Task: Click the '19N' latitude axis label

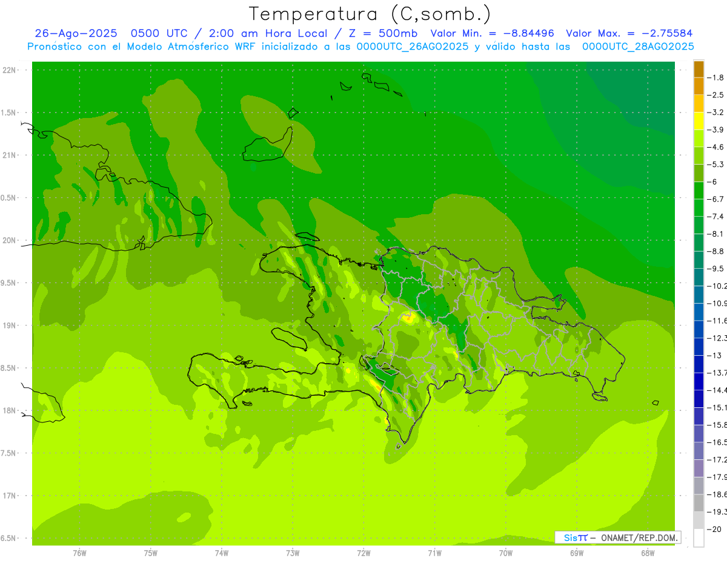Action: point(9,326)
